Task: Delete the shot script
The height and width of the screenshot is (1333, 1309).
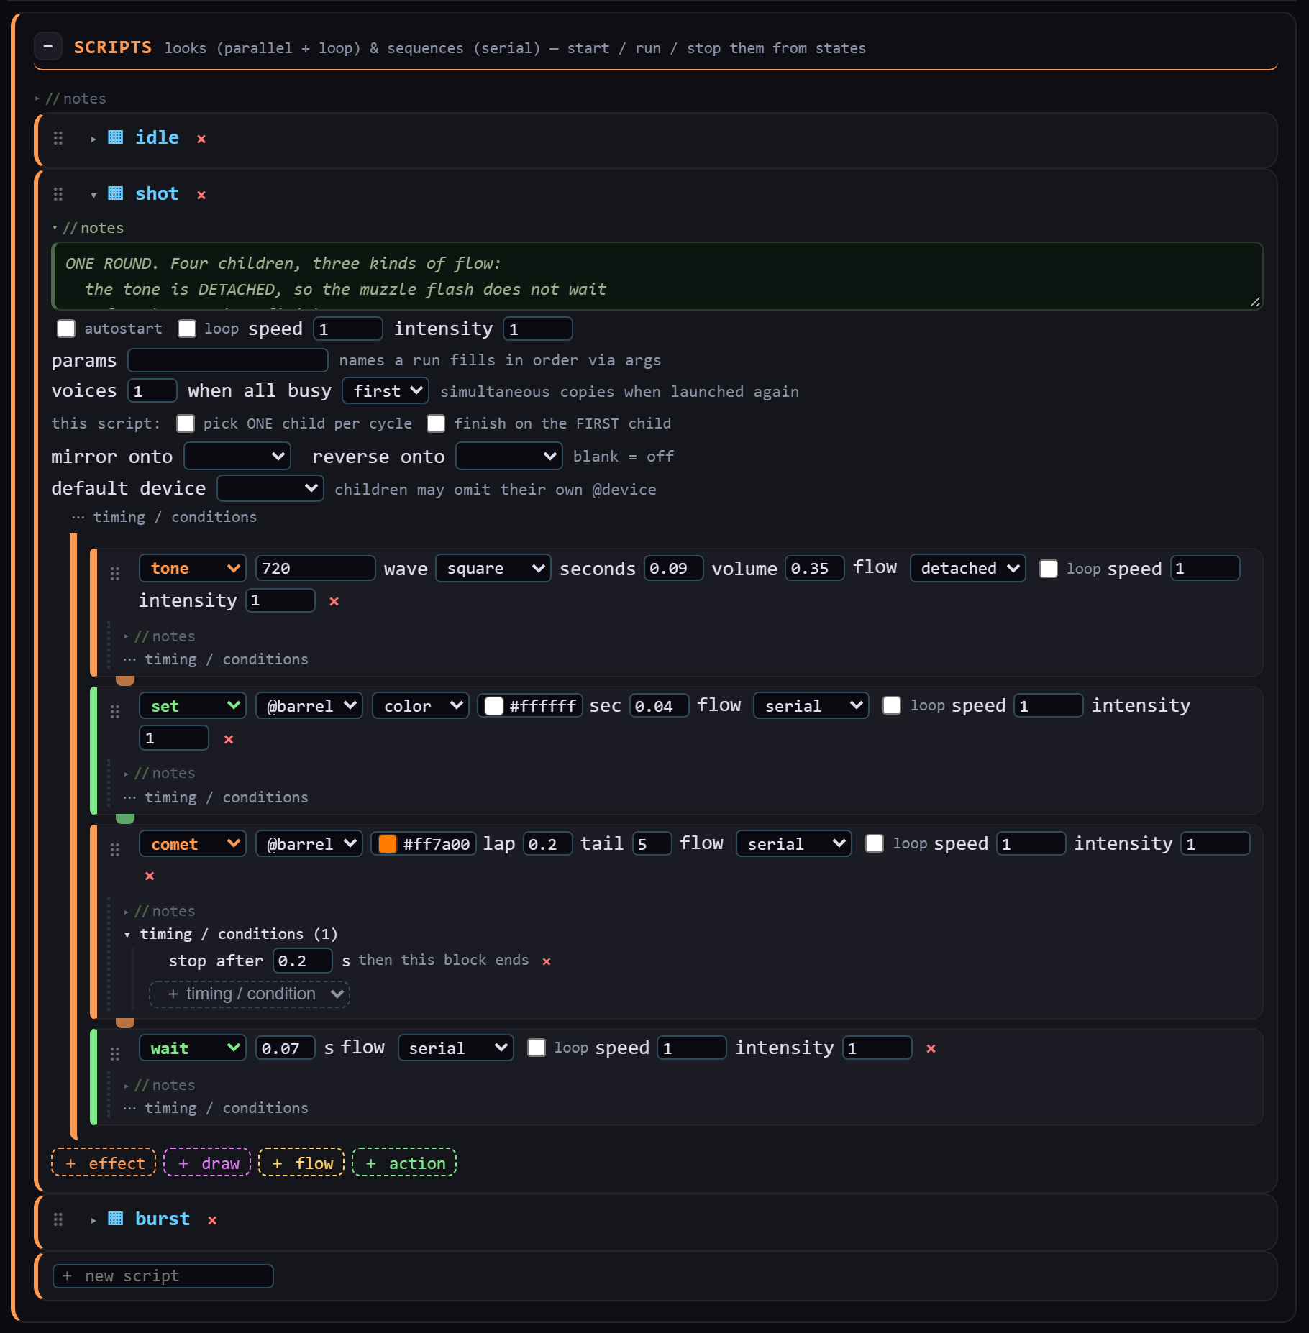Action: point(201,195)
